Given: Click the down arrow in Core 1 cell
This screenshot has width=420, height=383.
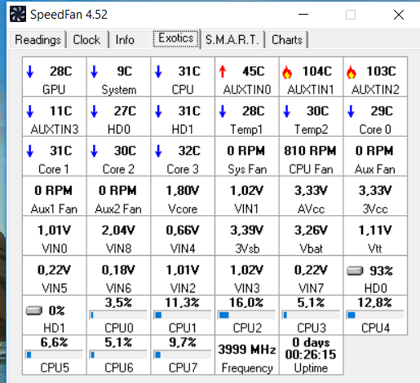Looking at the screenshot, I should (x=30, y=151).
